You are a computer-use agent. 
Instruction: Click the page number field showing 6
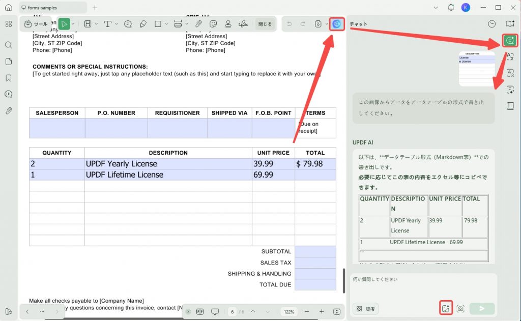(232, 312)
